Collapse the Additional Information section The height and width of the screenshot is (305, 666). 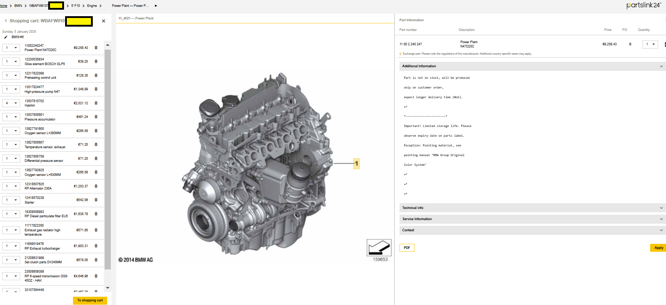pyautogui.click(x=532, y=66)
